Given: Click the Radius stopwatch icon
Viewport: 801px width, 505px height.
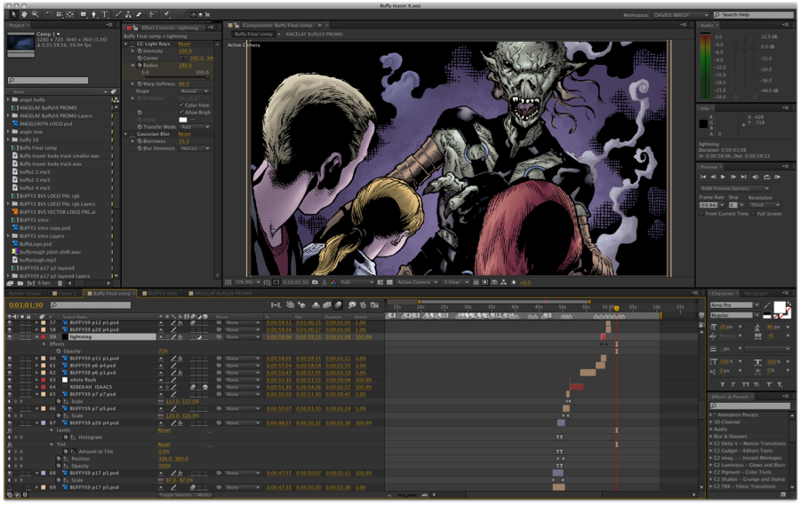Looking at the screenshot, I should pyautogui.click(x=138, y=65).
